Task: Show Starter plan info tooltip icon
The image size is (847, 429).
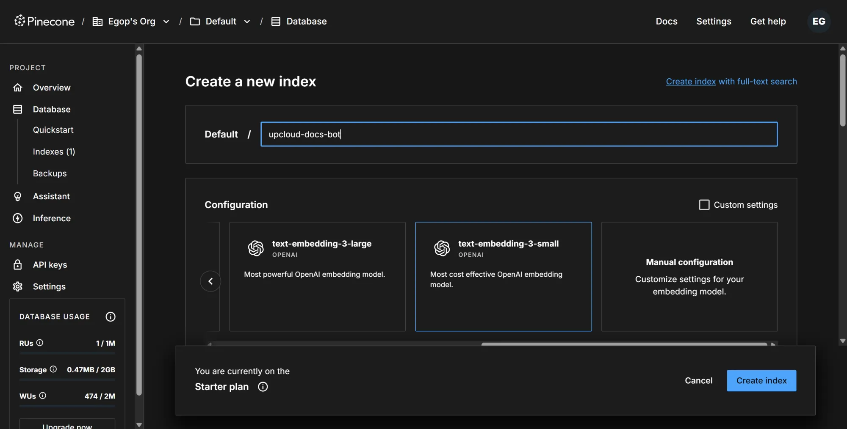Action: tap(263, 387)
